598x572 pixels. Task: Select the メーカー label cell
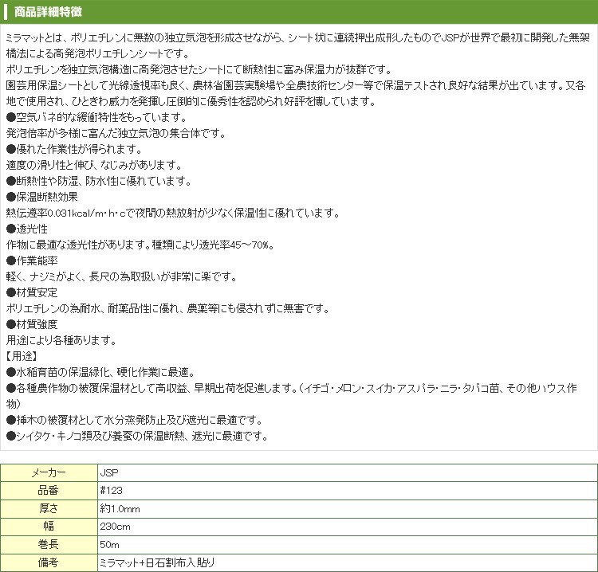point(49,472)
